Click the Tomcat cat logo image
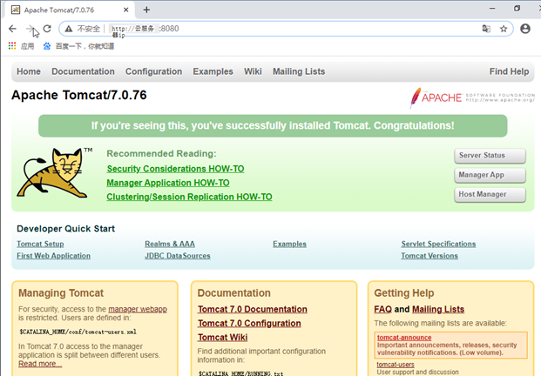This screenshot has width=541, height=376. [55, 172]
